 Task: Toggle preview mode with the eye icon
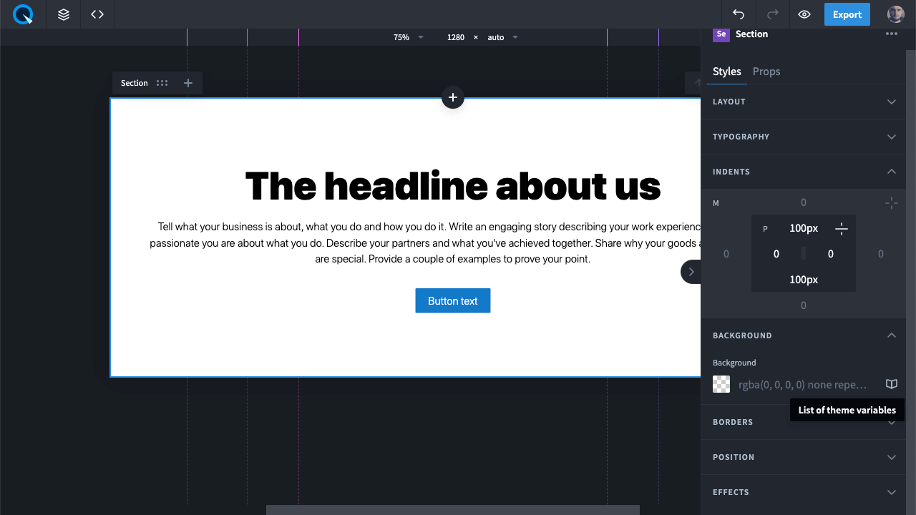[804, 14]
